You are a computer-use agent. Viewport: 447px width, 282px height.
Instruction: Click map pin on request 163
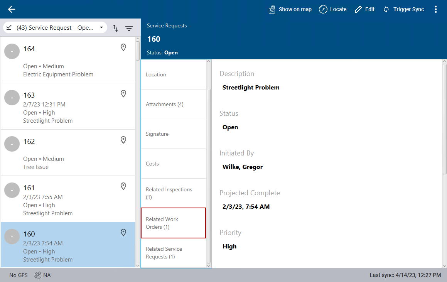[x=123, y=94]
